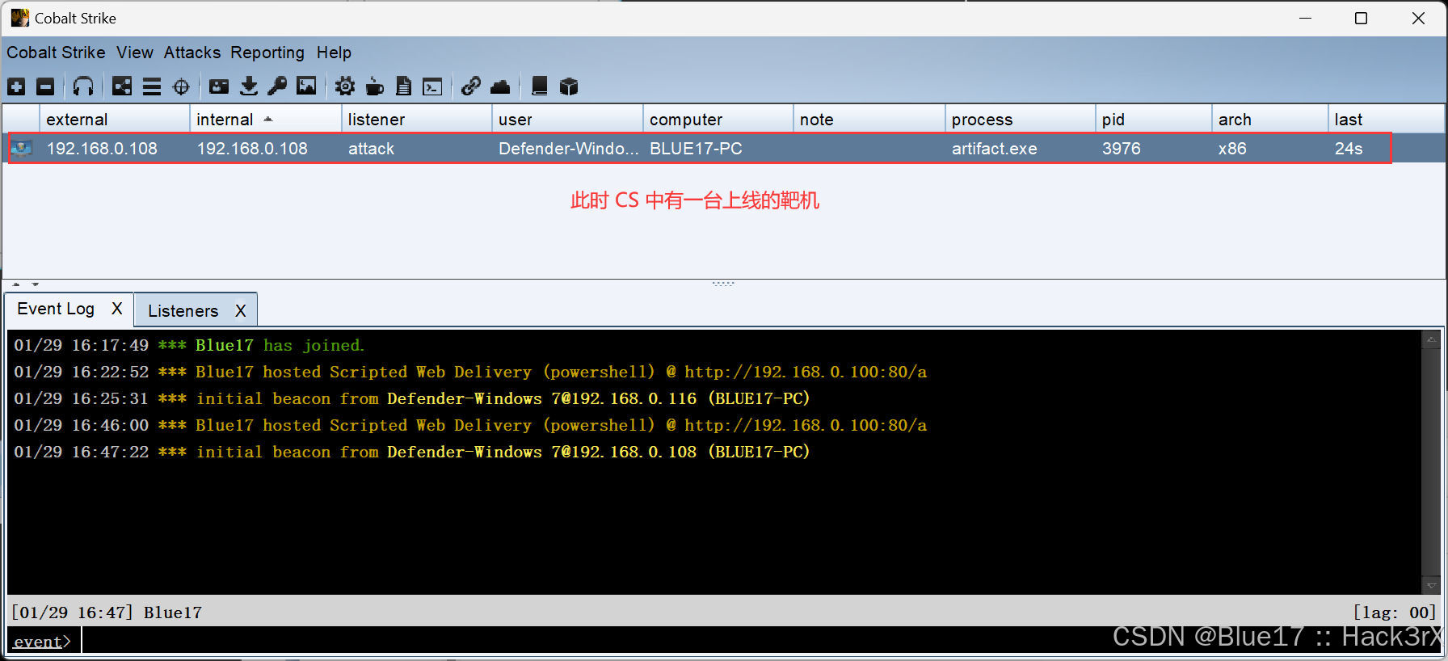Click the 16:25:31 initial beacon log line
Viewport: 1448px width, 661px height.
click(411, 398)
